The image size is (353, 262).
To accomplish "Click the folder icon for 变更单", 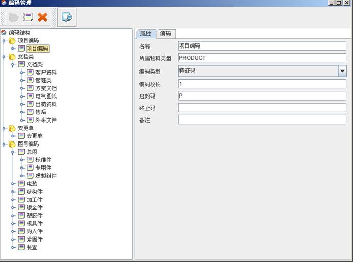I will tap(12, 128).
